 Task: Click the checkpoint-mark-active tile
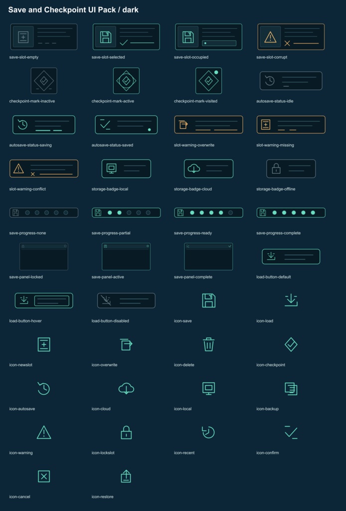point(126,80)
